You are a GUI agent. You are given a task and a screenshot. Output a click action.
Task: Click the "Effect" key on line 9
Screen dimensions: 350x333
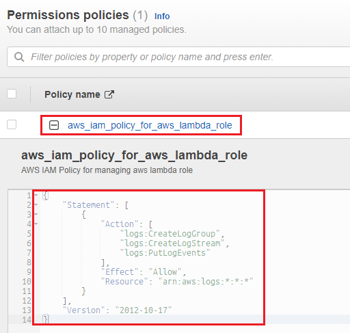tap(120, 271)
